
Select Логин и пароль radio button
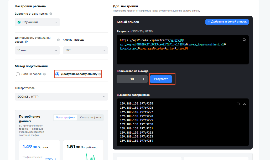18,74
